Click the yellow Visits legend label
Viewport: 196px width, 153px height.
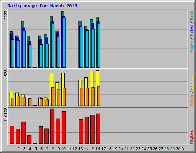(x=192, y=83)
